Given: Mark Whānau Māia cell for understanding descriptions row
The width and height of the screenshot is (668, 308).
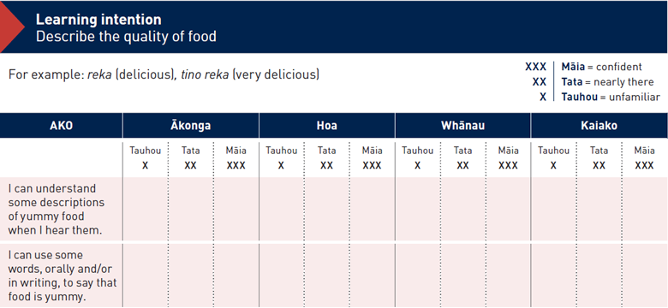Looking at the screenshot, I should click(x=508, y=209).
